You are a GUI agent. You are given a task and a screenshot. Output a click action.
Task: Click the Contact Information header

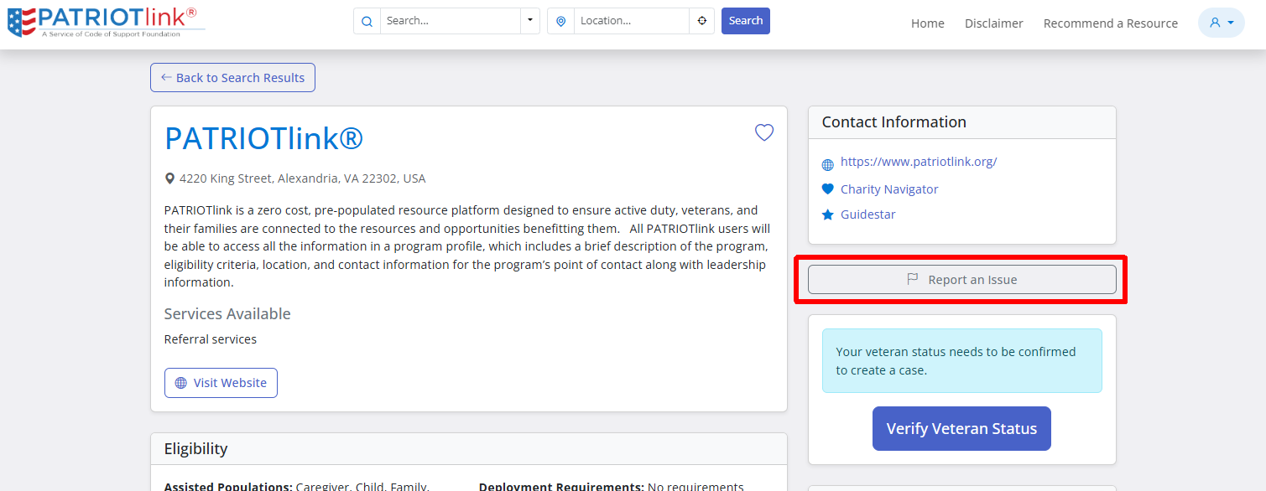[962, 122]
